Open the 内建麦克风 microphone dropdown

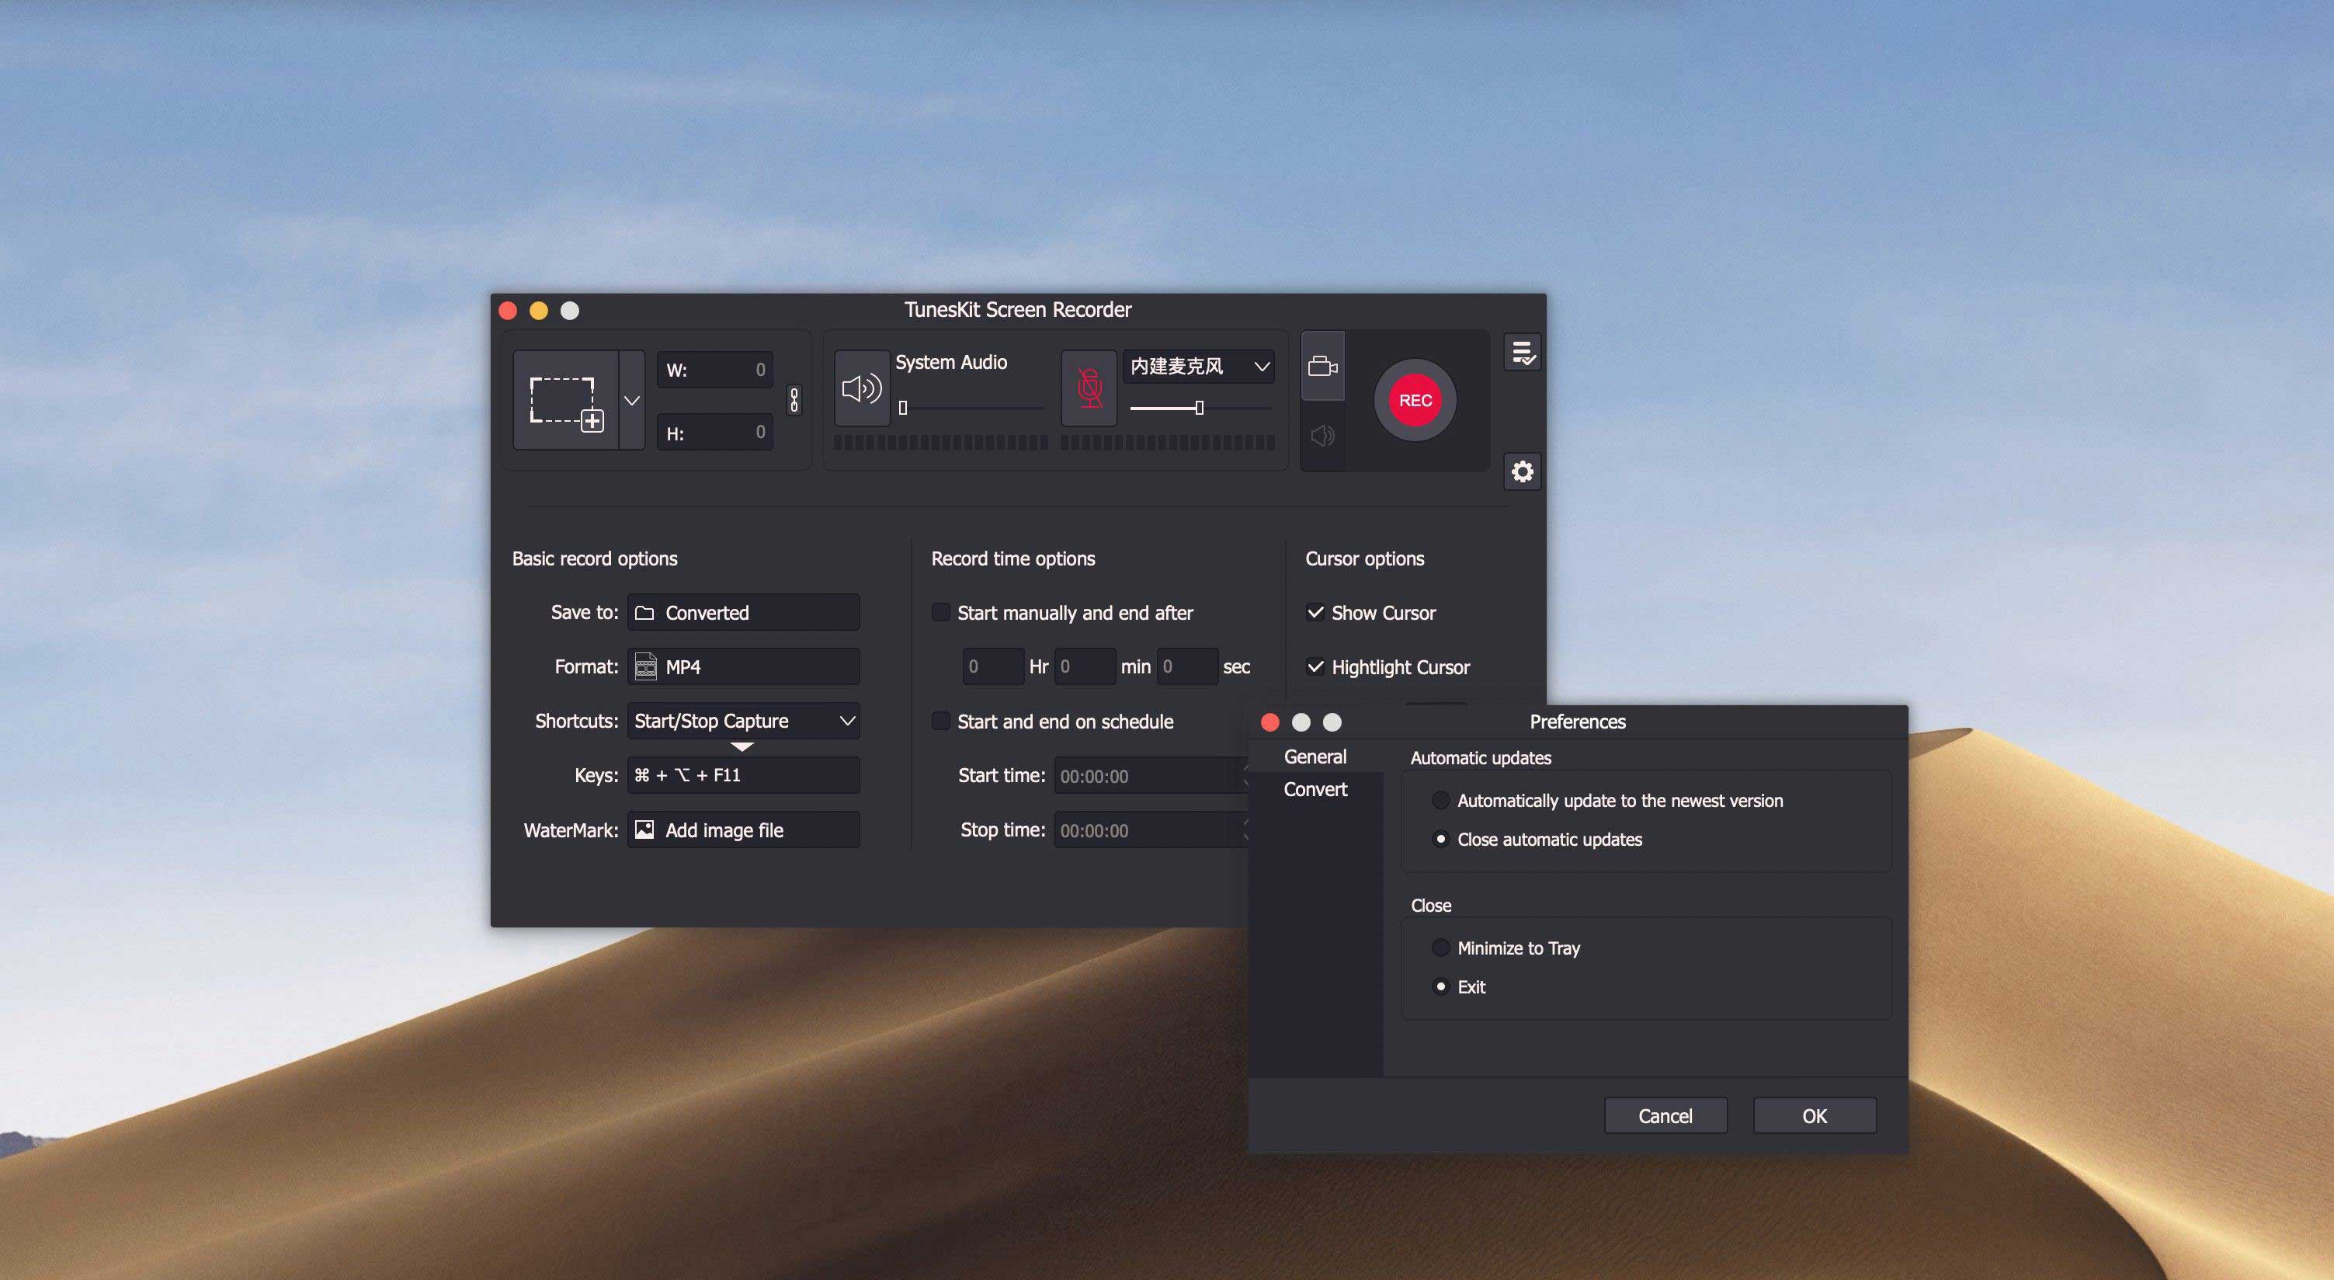pyautogui.click(x=1198, y=367)
